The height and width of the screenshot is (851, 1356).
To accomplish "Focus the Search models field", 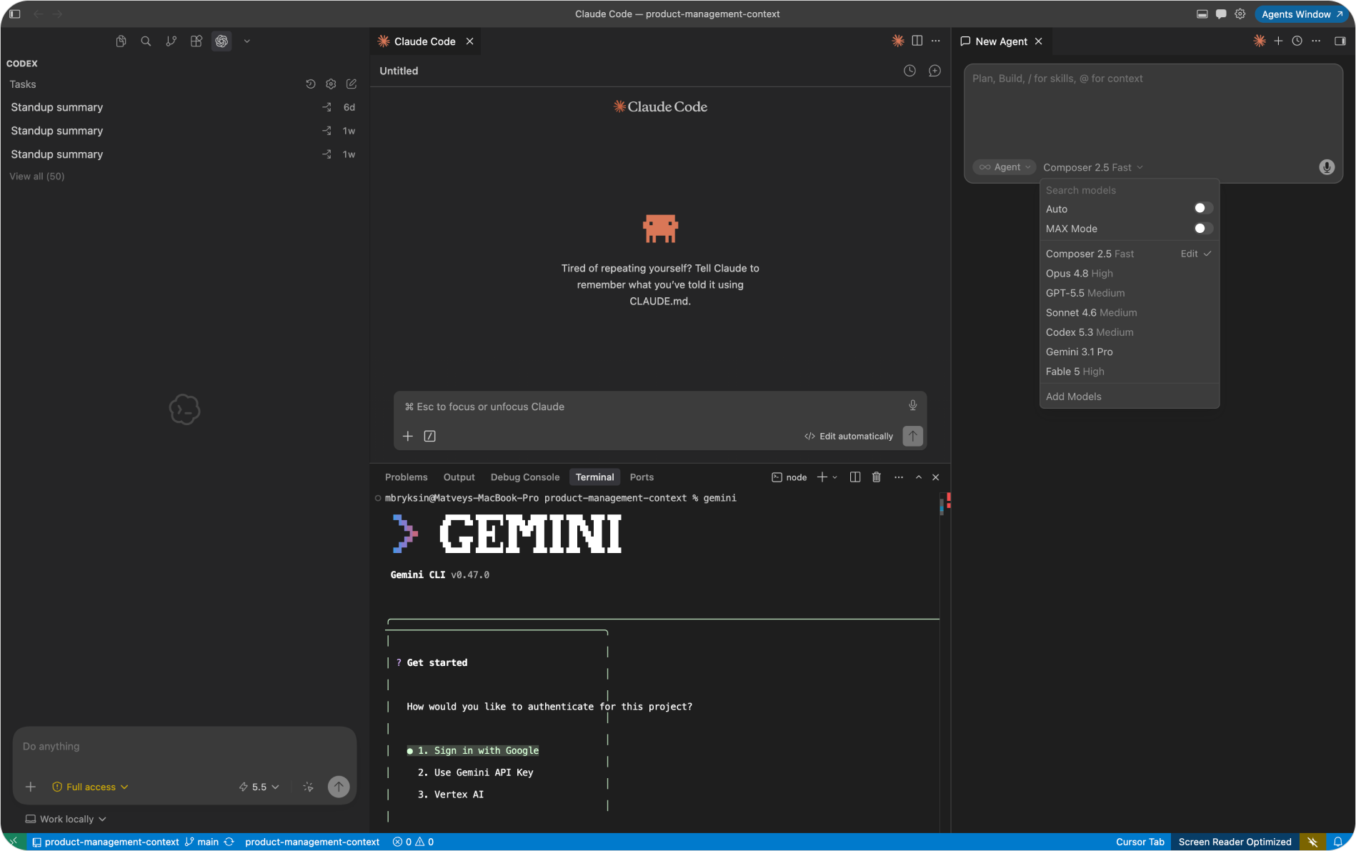I will tap(1129, 190).
